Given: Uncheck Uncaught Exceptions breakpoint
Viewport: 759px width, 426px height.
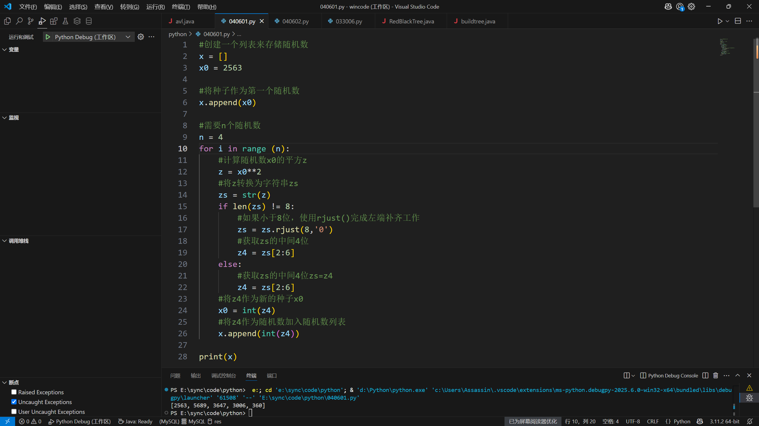Looking at the screenshot, I should point(14,402).
